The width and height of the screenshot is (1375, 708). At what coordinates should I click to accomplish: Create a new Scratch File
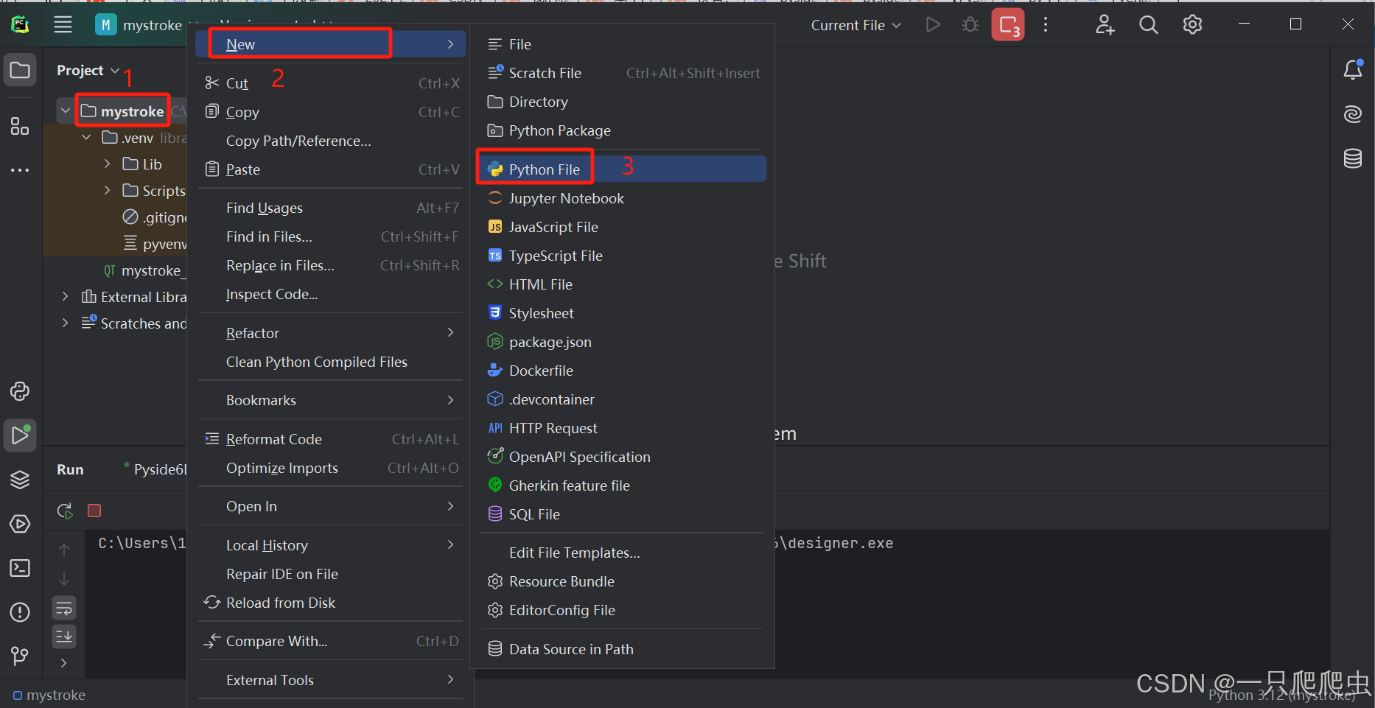pos(623,73)
